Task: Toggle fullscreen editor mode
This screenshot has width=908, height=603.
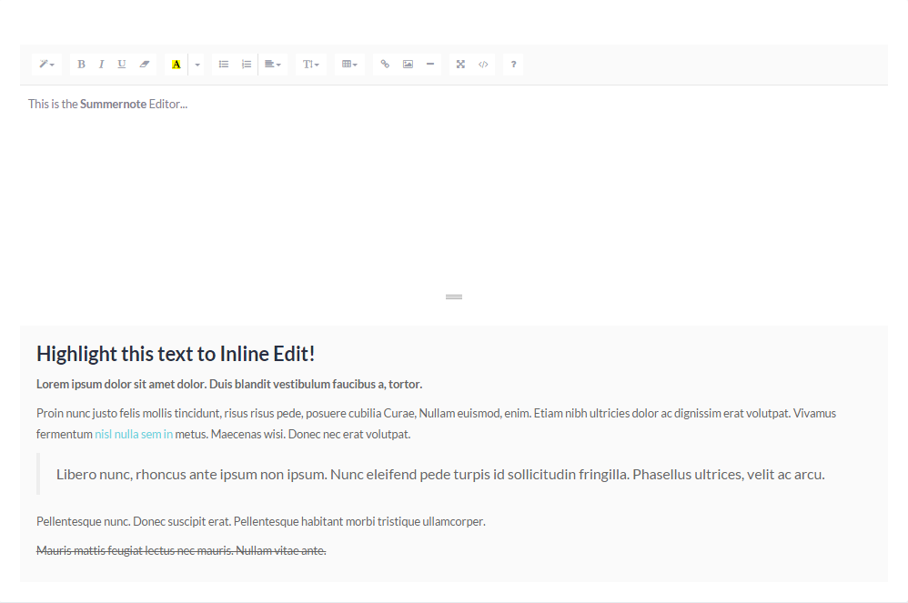Action: click(460, 65)
